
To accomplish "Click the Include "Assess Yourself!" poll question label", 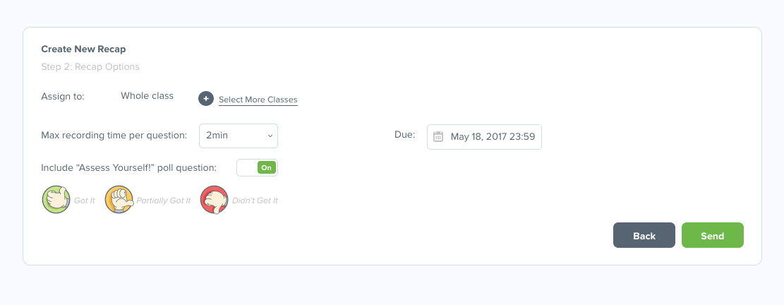I will point(129,167).
